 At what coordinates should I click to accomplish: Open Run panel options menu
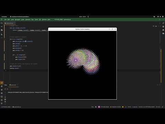(157, 85)
